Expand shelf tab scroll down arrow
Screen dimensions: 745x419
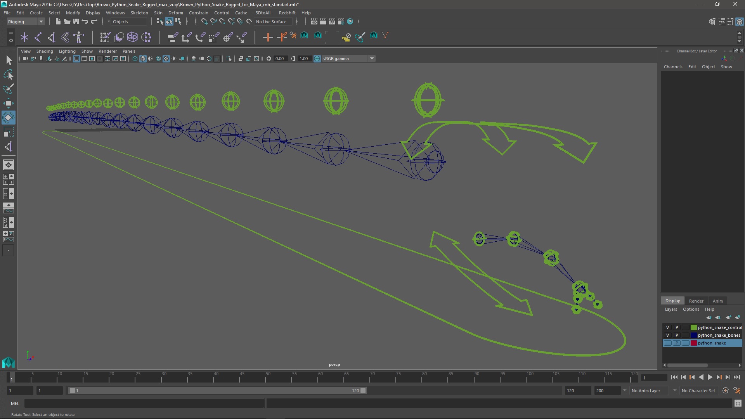739,41
